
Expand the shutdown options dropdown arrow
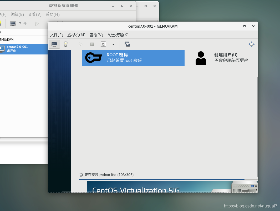pos(113,44)
